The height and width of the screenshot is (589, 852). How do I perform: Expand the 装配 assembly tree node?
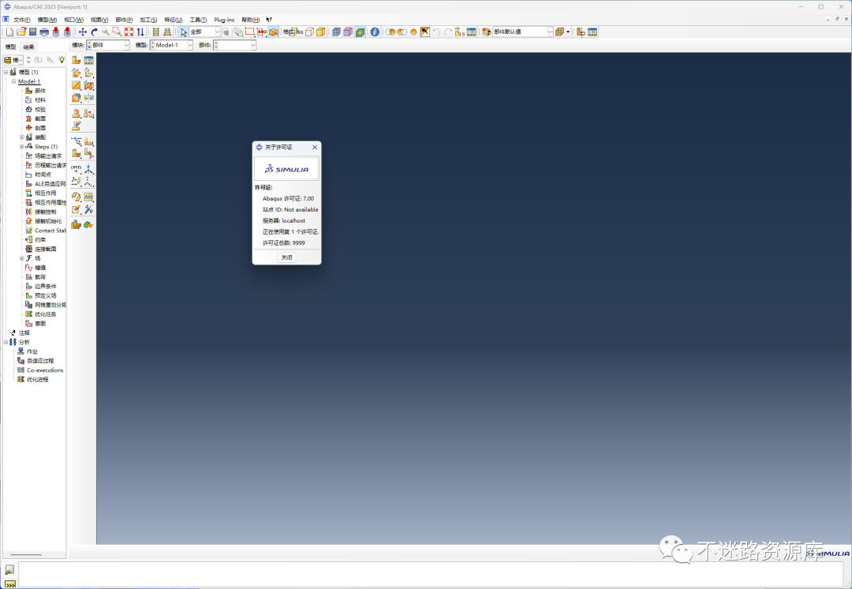pyautogui.click(x=22, y=137)
